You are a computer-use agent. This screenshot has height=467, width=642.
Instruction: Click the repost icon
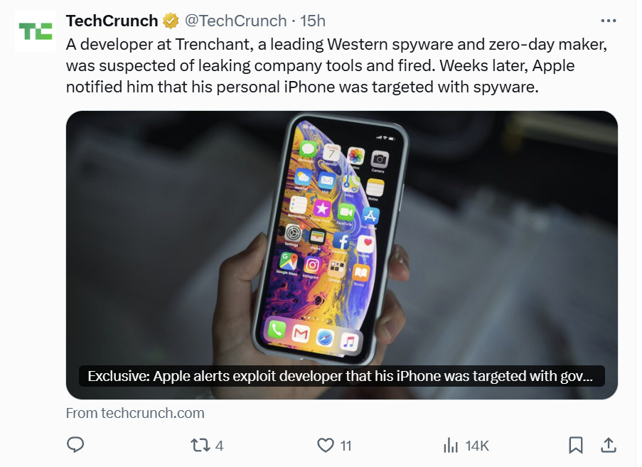point(200,445)
